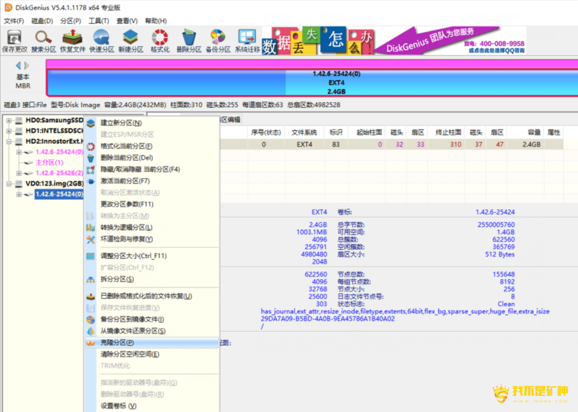Click the 数据丢失怎么办 banner

click(x=318, y=41)
